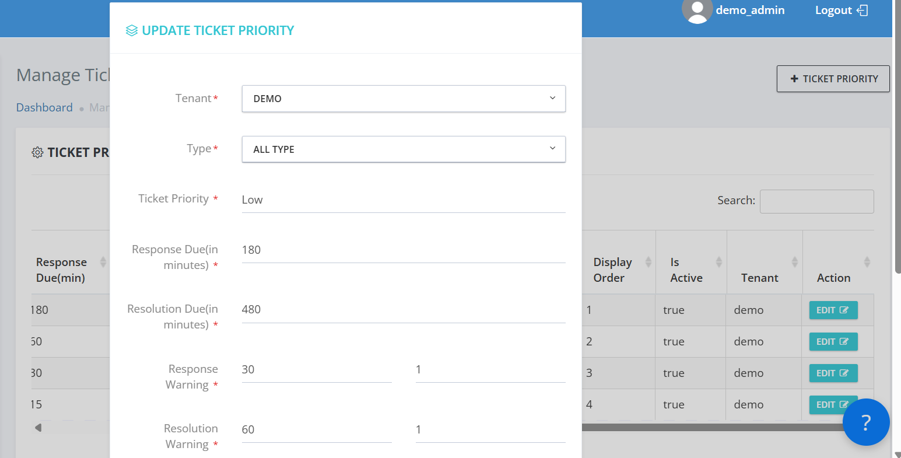Viewport: 901px width, 458px height.
Task: Click the table horizontal scrollbar left arrow
Action: click(x=38, y=428)
